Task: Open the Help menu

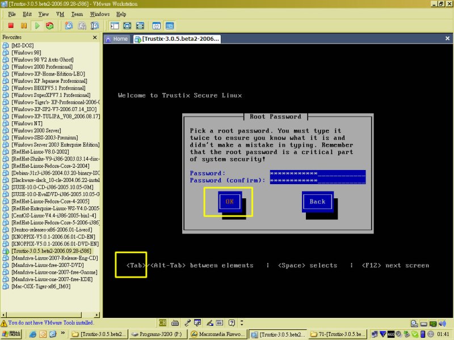Action: pyautogui.click(x=121, y=14)
